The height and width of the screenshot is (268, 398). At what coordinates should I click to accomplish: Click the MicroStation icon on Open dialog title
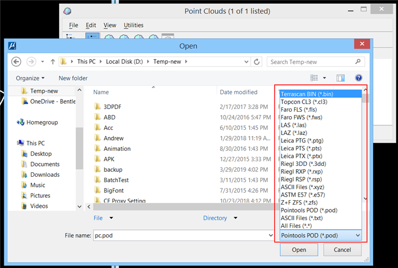[12, 46]
